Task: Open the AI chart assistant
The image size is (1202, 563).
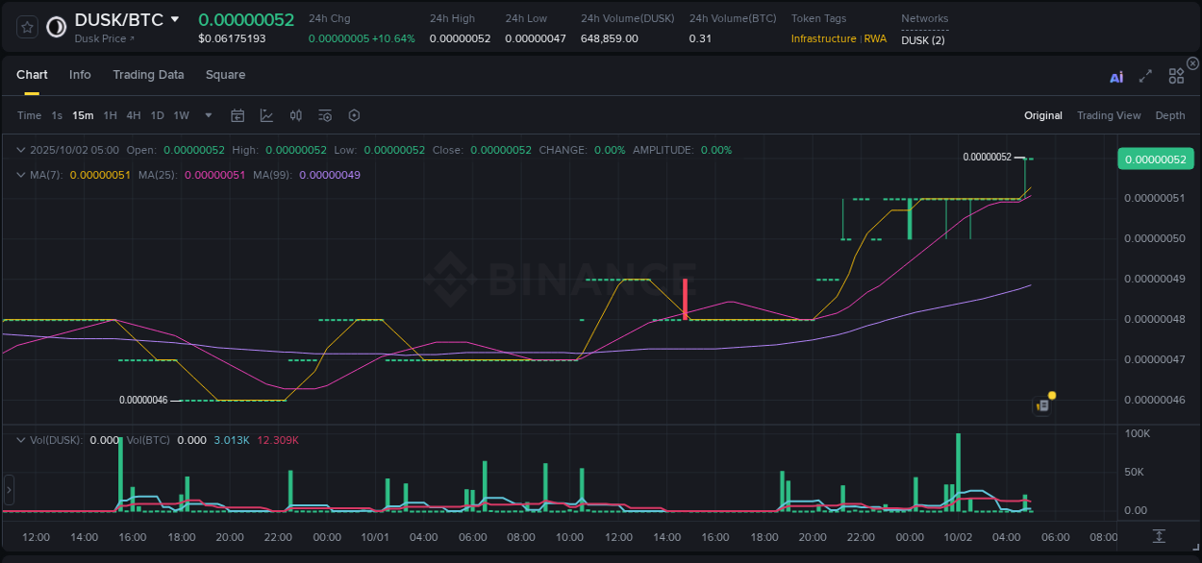Action: tap(1115, 75)
